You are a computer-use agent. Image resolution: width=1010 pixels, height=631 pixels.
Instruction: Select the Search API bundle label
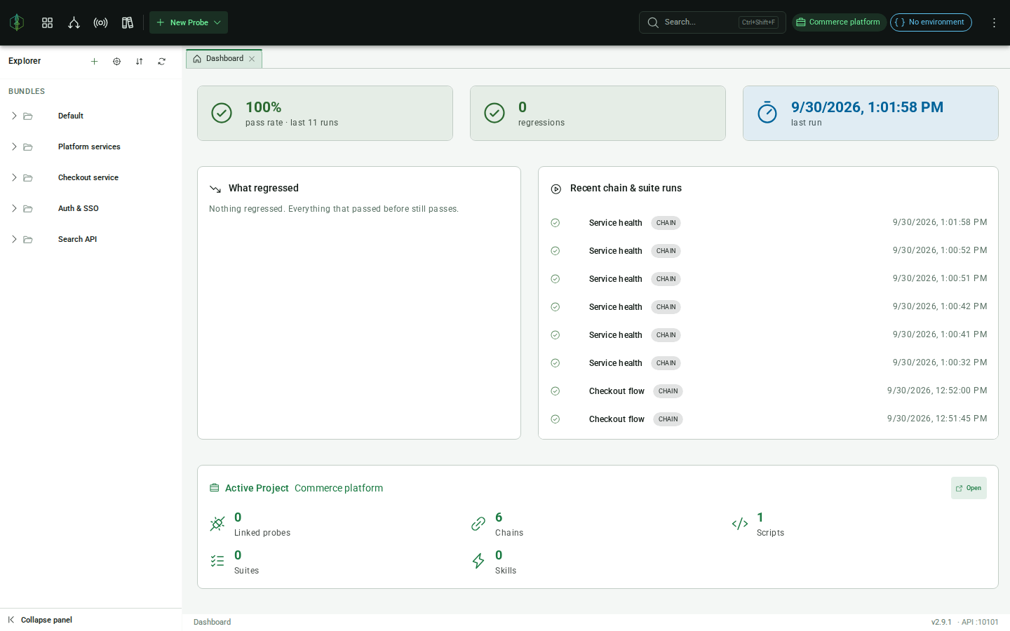point(77,239)
